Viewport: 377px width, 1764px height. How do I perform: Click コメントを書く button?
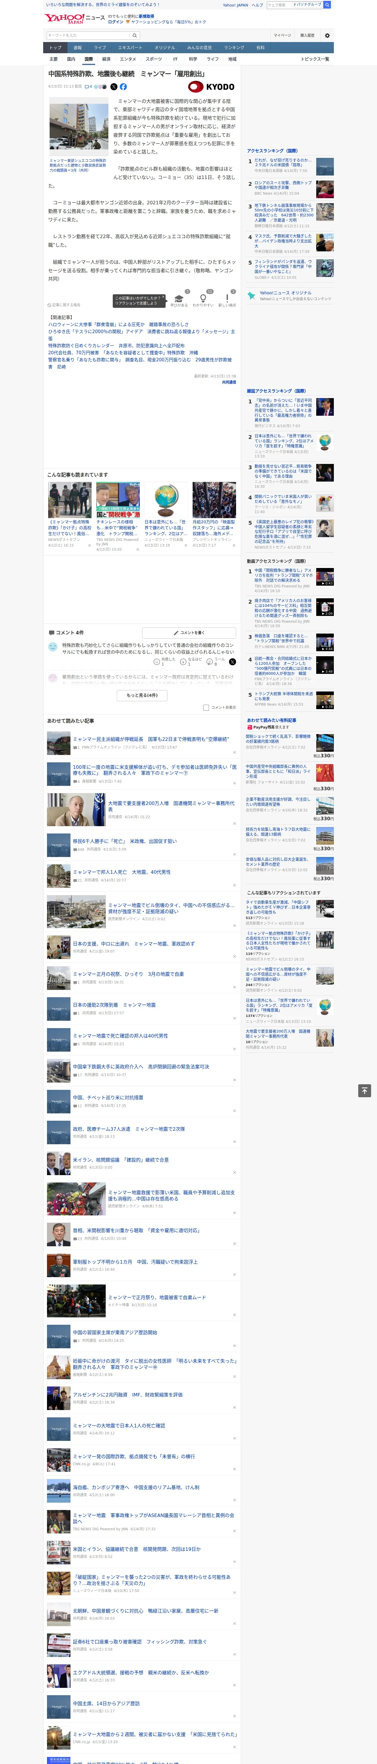(x=189, y=633)
